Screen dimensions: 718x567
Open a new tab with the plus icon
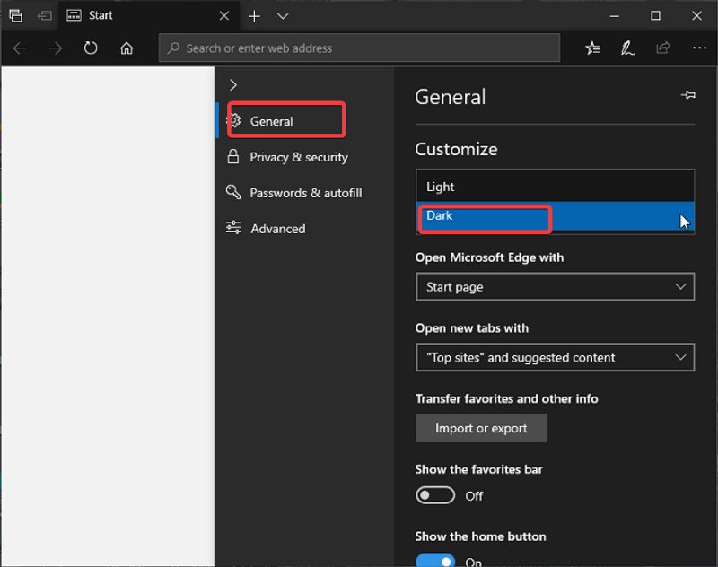point(254,15)
